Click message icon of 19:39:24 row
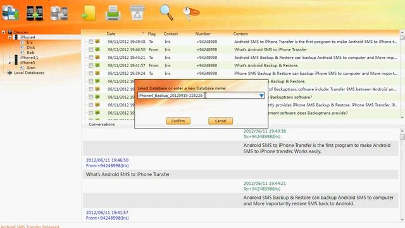The width and height of the screenshot is (405, 228). pos(97,73)
